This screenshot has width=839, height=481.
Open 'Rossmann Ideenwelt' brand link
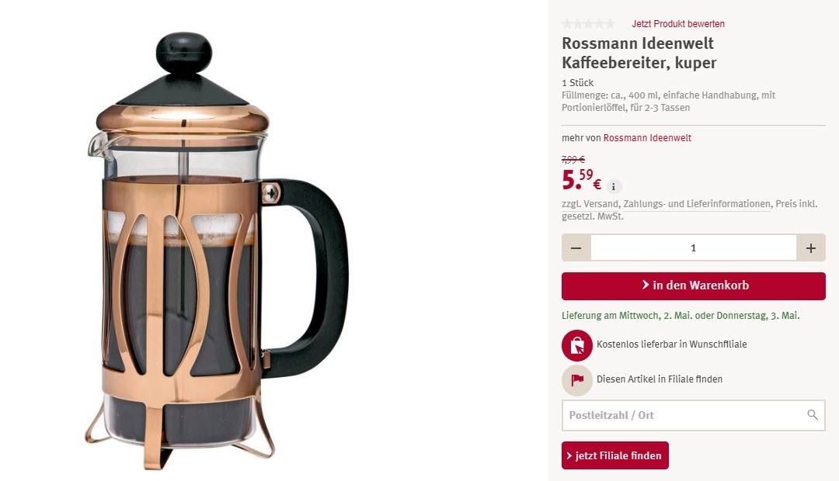pos(647,138)
